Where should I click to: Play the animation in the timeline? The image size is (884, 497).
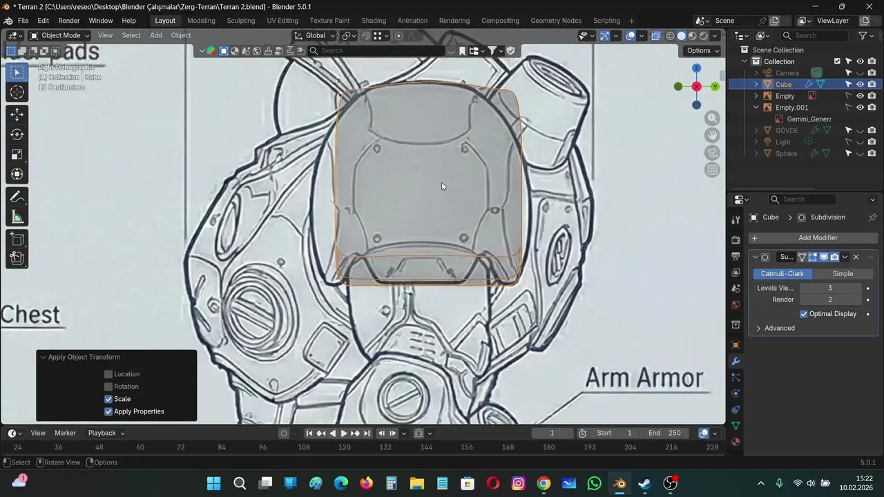pyautogui.click(x=344, y=433)
